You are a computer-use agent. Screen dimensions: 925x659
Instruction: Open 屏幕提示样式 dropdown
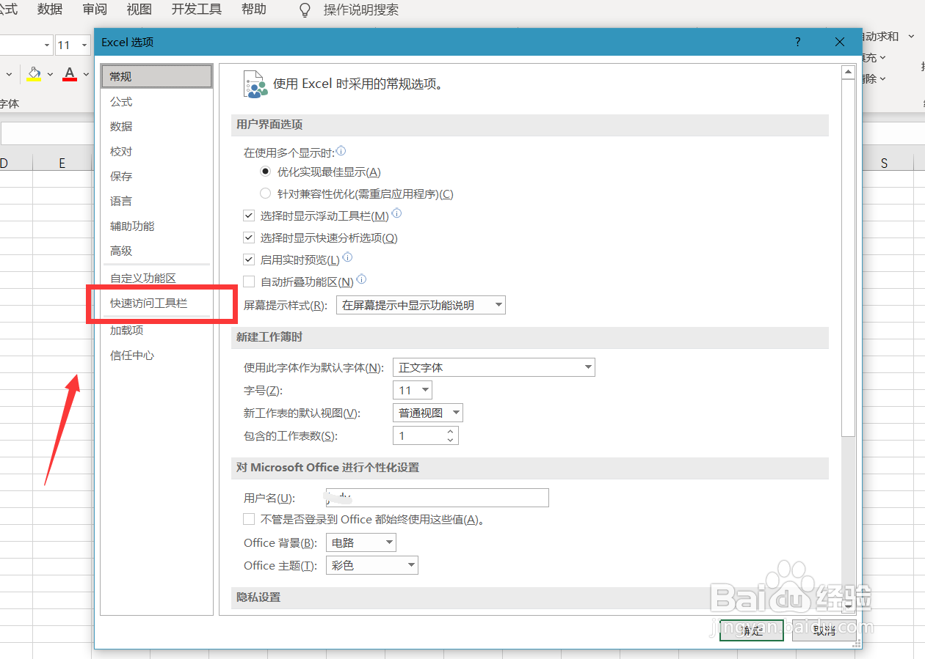coord(421,305)
